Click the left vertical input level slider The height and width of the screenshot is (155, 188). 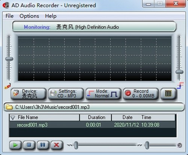9,59
